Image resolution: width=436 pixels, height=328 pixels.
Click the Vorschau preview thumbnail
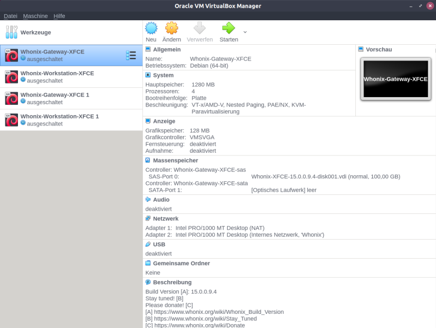395,80
